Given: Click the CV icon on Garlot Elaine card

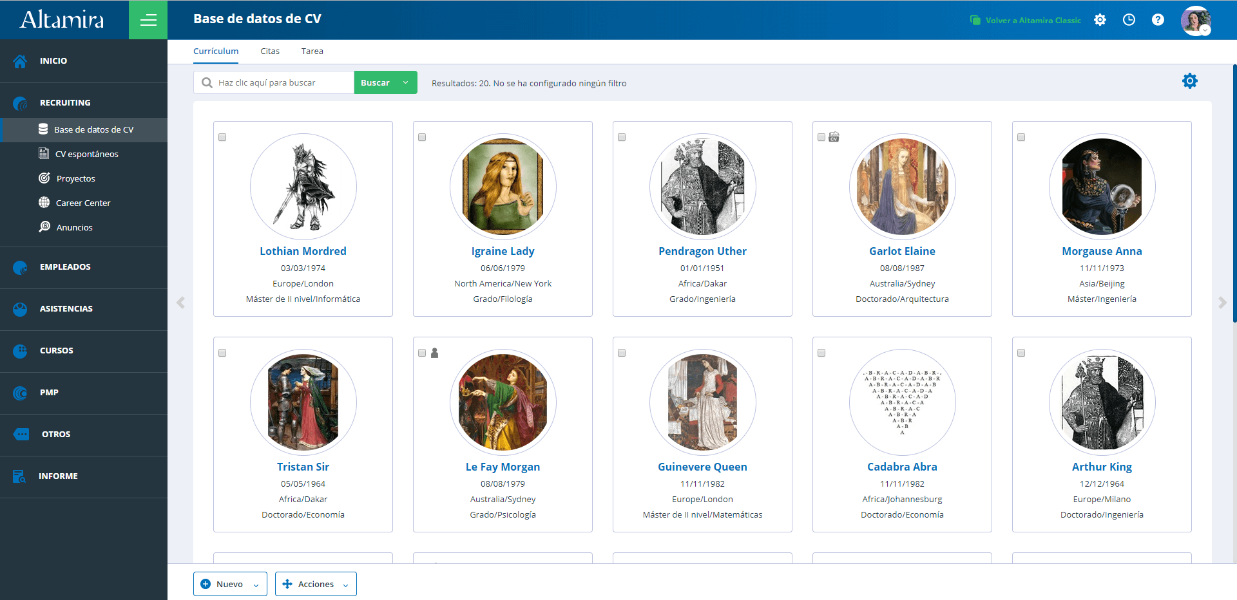Looking at the screenshot, I should (x=834, y=137).
